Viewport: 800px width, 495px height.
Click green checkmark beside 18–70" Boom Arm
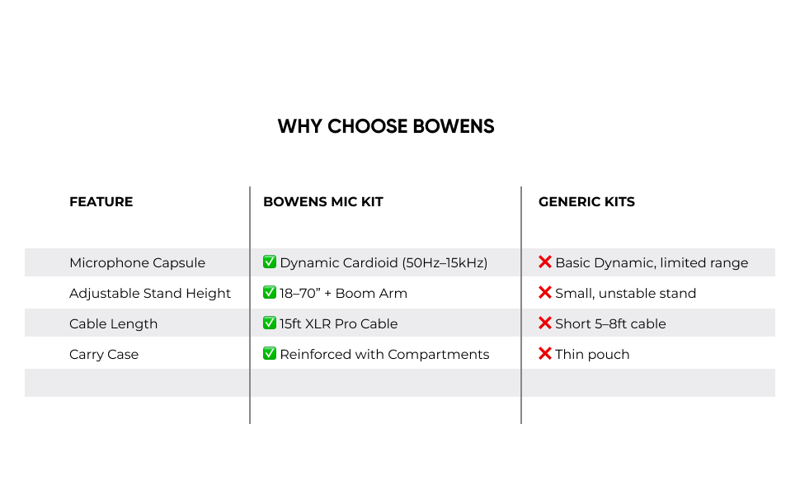coord(270,293)
